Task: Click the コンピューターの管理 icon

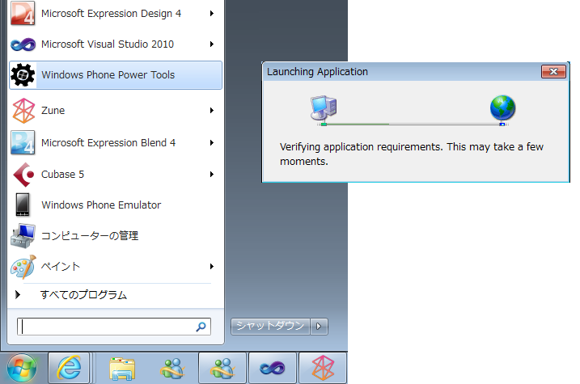Action: [x=23, y=236]
